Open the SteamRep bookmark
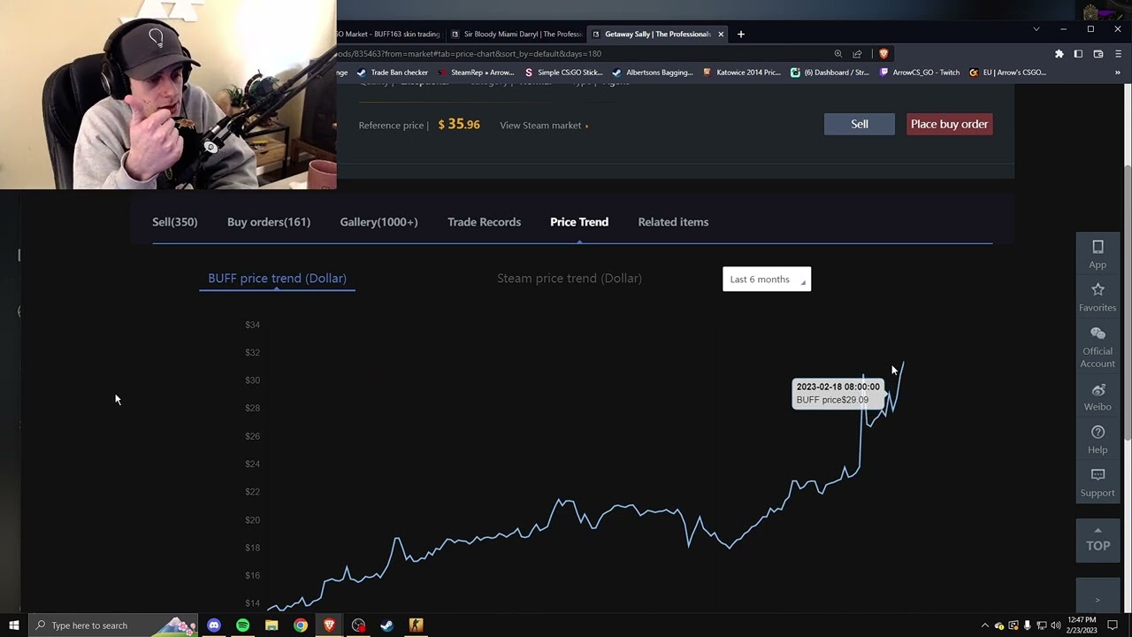 476,73
